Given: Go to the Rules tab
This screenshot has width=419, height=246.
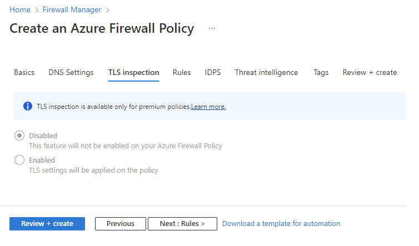Looking at the screenshot, I should point(182,72).
